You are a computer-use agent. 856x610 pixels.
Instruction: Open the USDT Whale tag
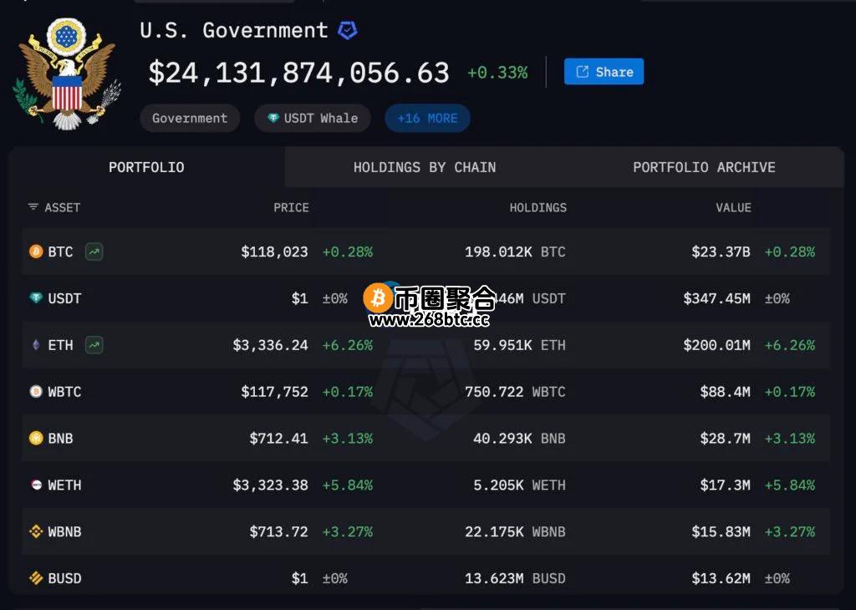click(313, 118)
